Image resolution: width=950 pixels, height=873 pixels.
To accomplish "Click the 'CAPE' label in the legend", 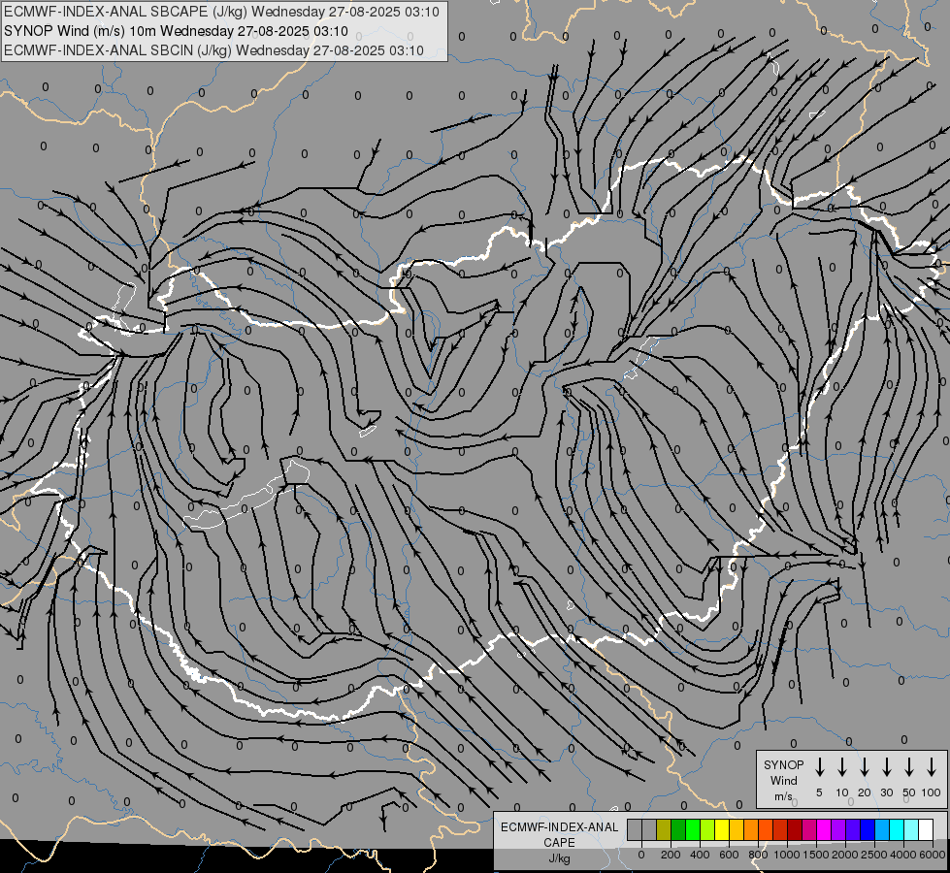I will (559, 842).
